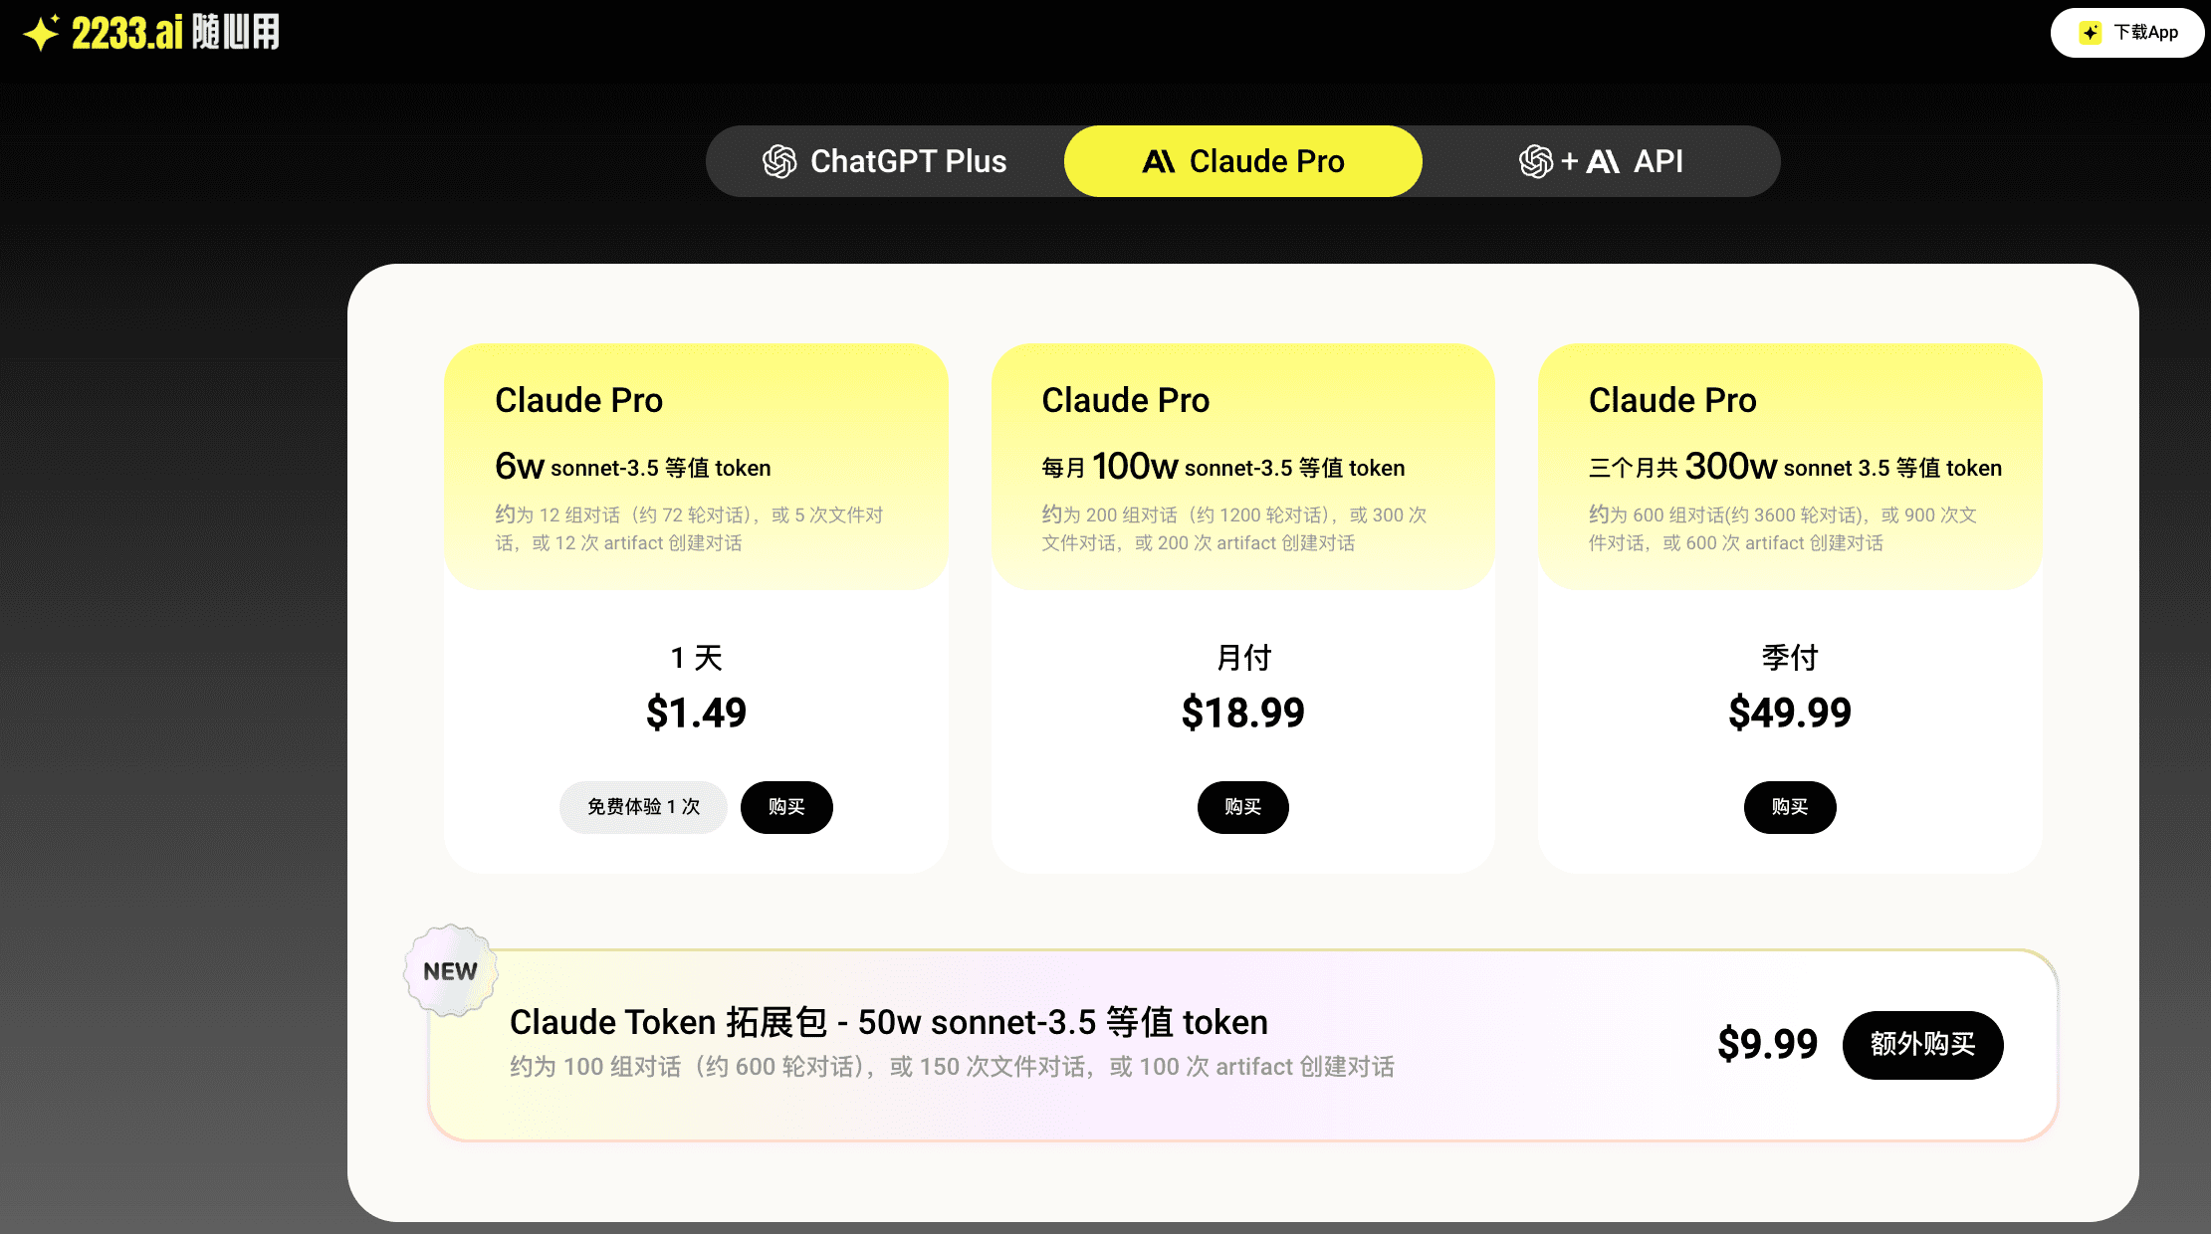Click the 2233.ai 随心用 brand text

pyautogui.click(x=176, y=33)
